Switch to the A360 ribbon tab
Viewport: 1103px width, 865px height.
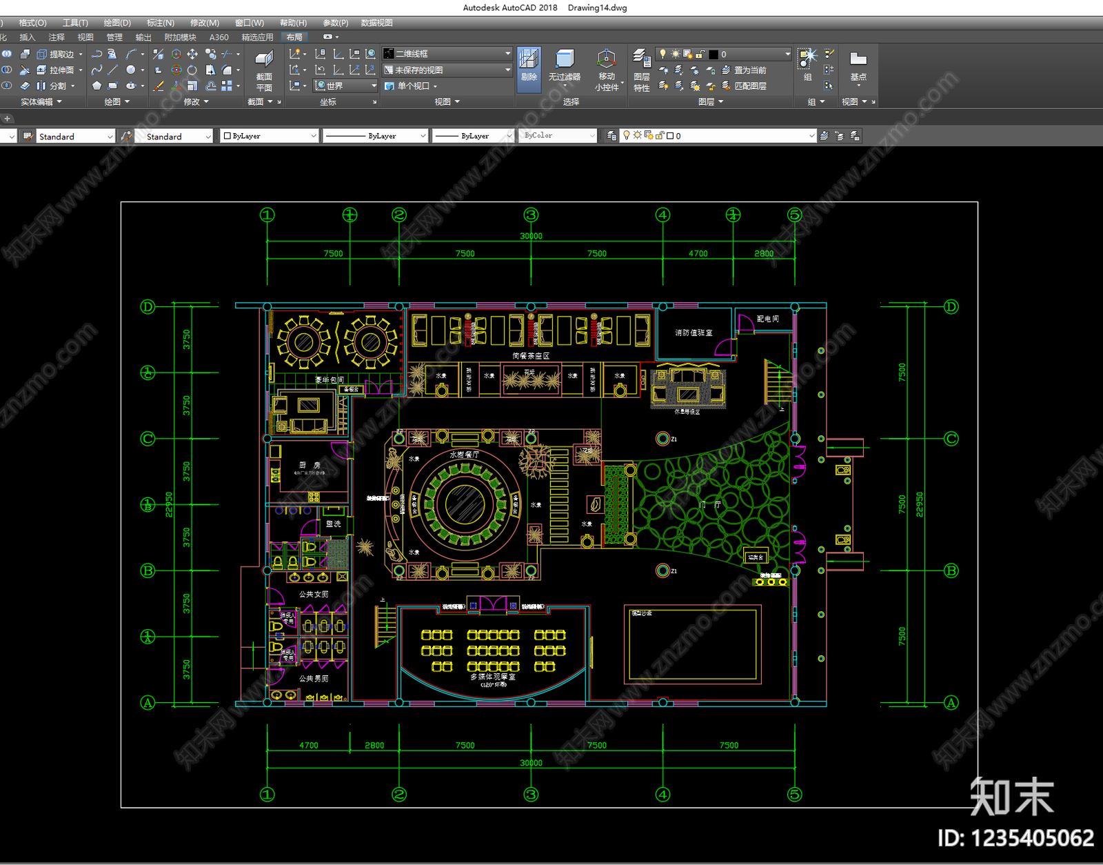(219, 37)
